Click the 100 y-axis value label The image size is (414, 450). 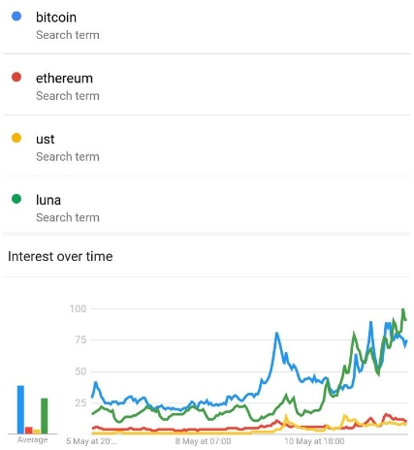click(78, 308)
